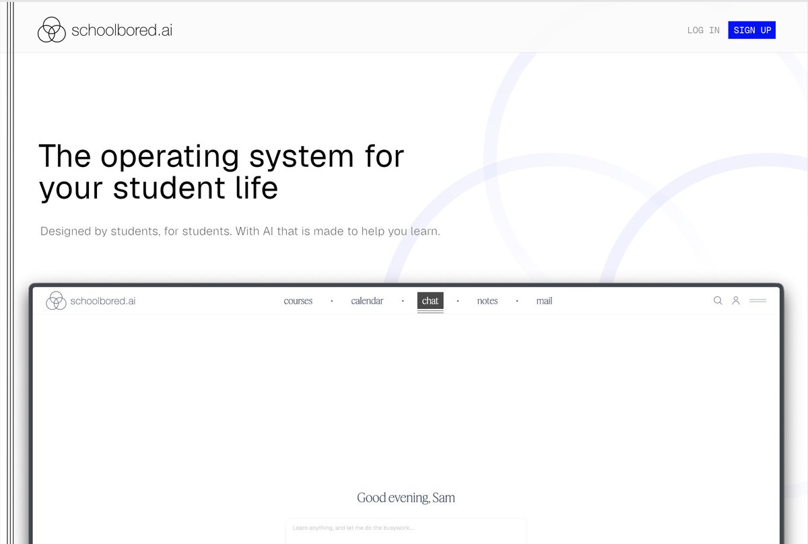Switch to the courses tab
Screen dimensions: 808x544
click(x=298, y=301)
